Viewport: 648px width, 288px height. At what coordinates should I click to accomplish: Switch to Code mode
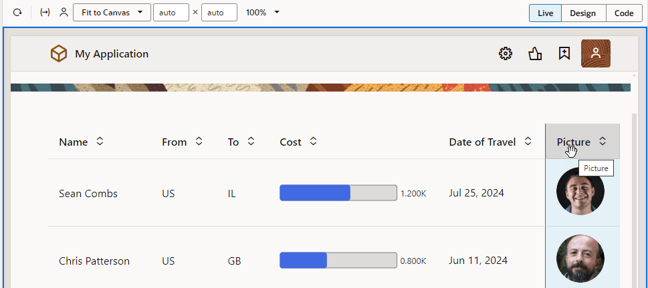[624, 13]
